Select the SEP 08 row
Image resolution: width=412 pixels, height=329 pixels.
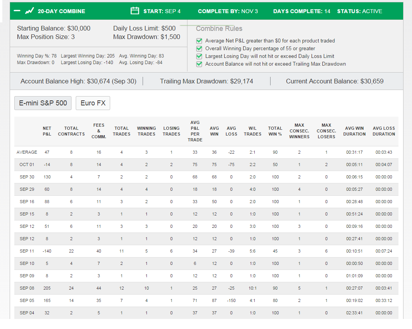pos(206,288)
